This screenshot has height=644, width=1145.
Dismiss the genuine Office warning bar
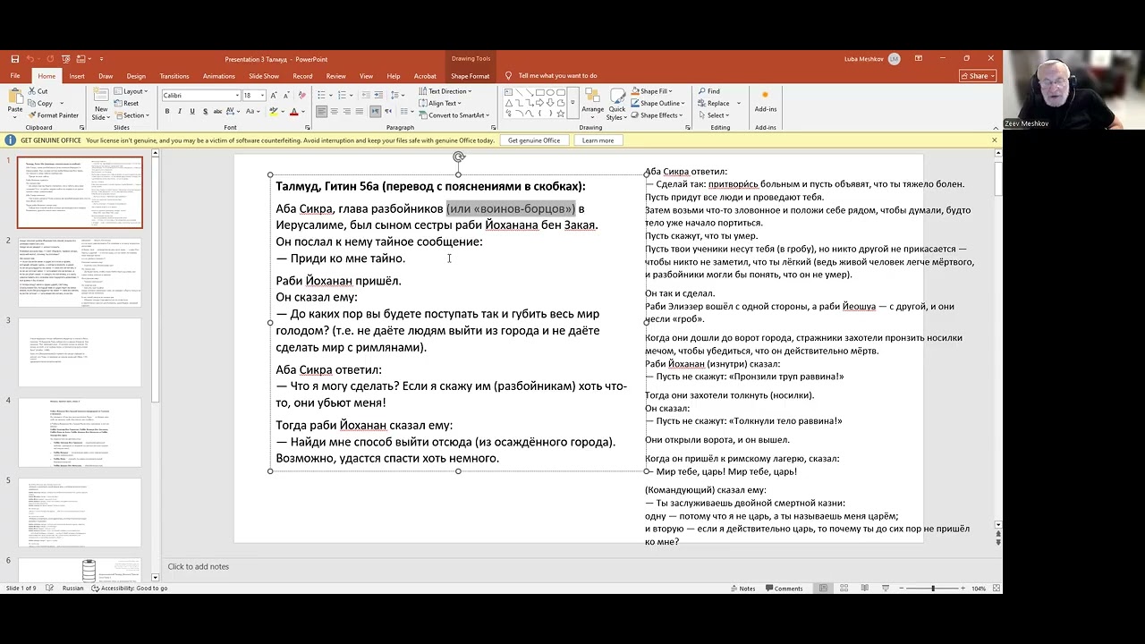pyautogui.click(x=994, y=140)
